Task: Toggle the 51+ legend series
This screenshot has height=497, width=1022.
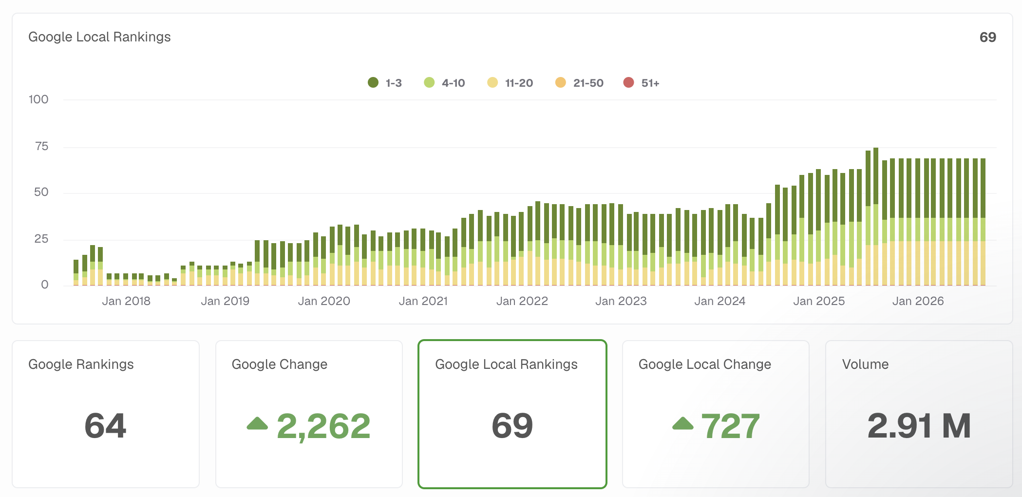Action: 641,83
